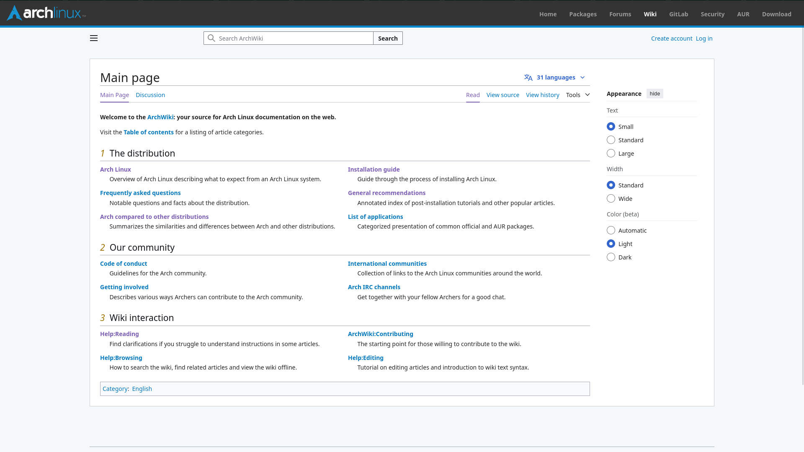Open Download in top navigation
Viewport: 804px width, 452px height.
point(776,14)
